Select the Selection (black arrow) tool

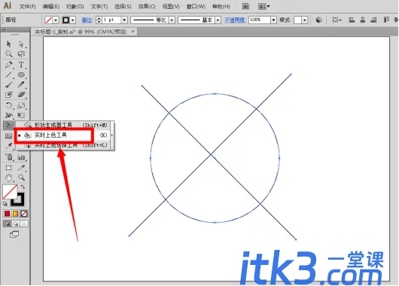8,44
